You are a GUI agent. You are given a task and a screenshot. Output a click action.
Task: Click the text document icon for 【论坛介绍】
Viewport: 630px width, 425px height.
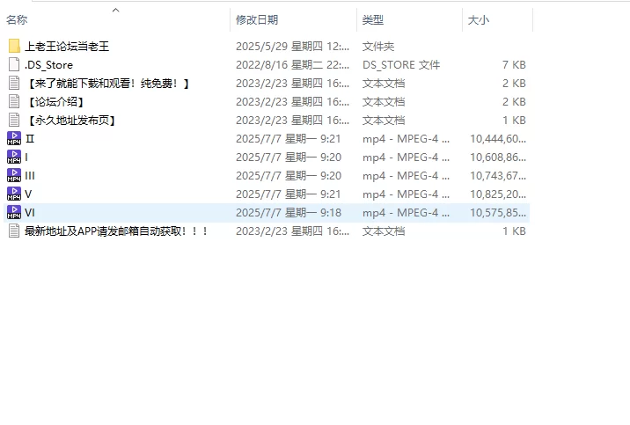[x=14, y=102]
